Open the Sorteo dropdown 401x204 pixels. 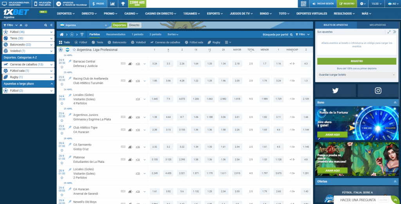[173, 34]
